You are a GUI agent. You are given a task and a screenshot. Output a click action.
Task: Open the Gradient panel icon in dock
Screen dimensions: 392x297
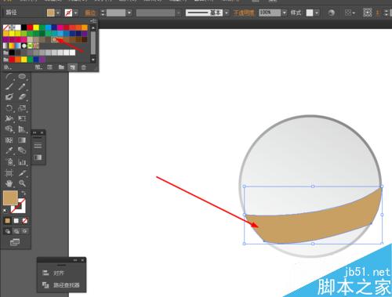(38, 158)
